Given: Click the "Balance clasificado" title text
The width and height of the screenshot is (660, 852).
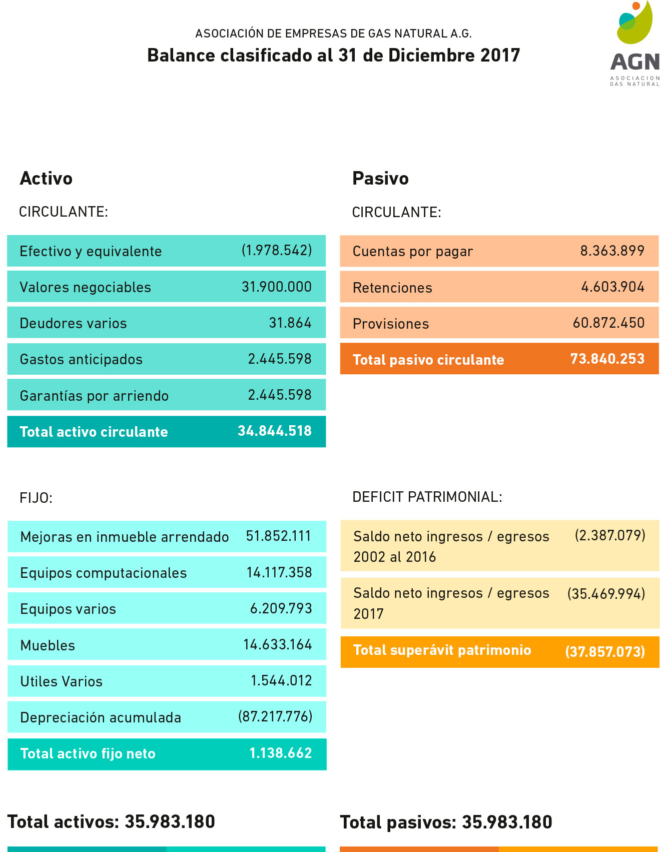Looking at the screenshot, I should coord(333,55).
